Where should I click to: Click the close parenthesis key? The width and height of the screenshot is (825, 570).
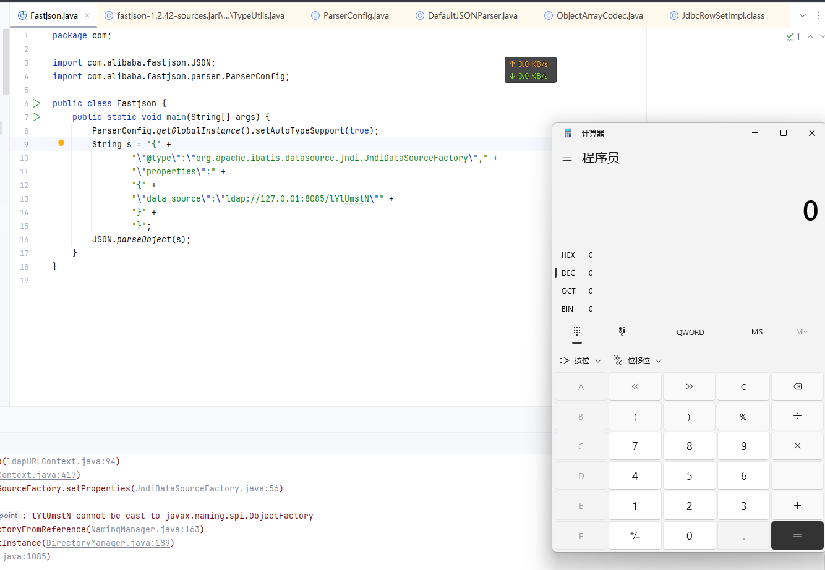[x=690, y=417]
